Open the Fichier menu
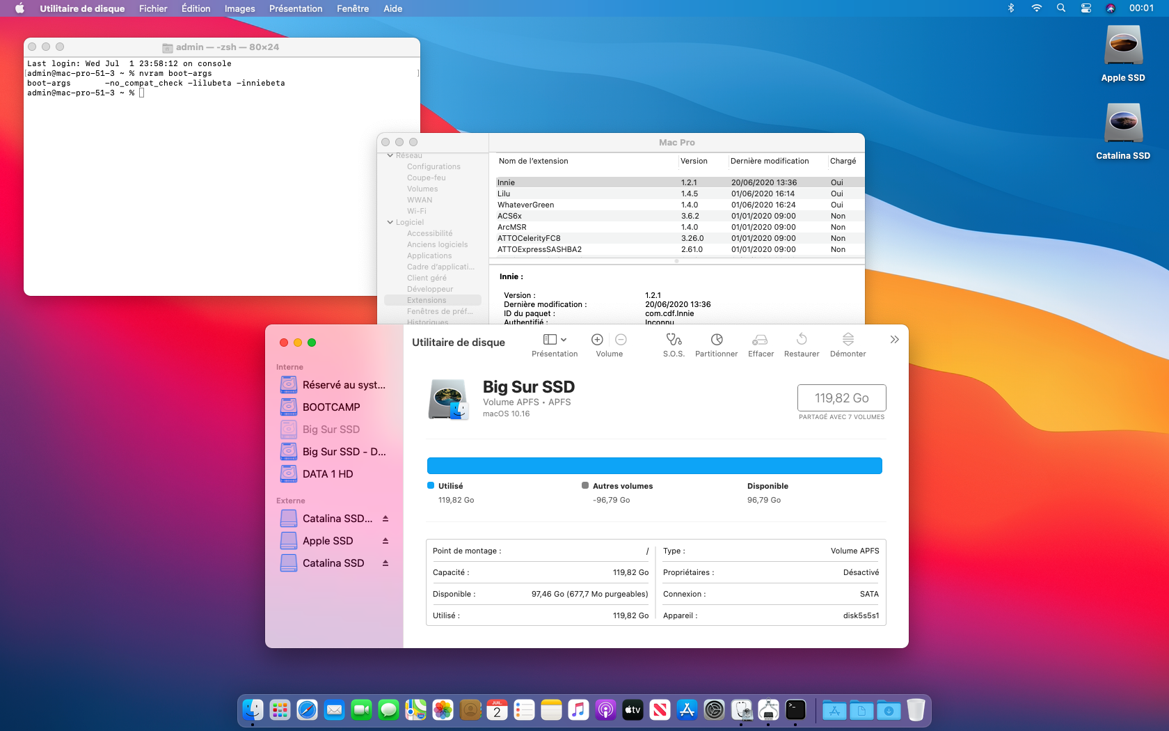This screenshot has width=1169, height=731. tap(153, 8)
